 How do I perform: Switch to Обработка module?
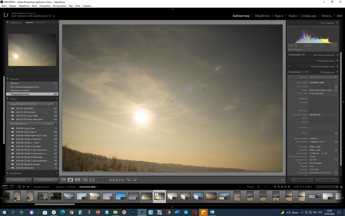(x=262, y=16)
